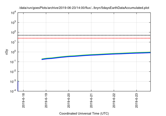Screen dimensions: 166x116
Task: Click the 2019-6-21 date tick label
Action: tap(91, 100)
